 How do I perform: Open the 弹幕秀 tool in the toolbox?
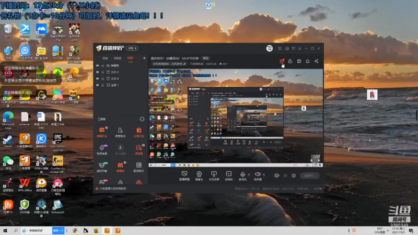(x=120, y=167)
